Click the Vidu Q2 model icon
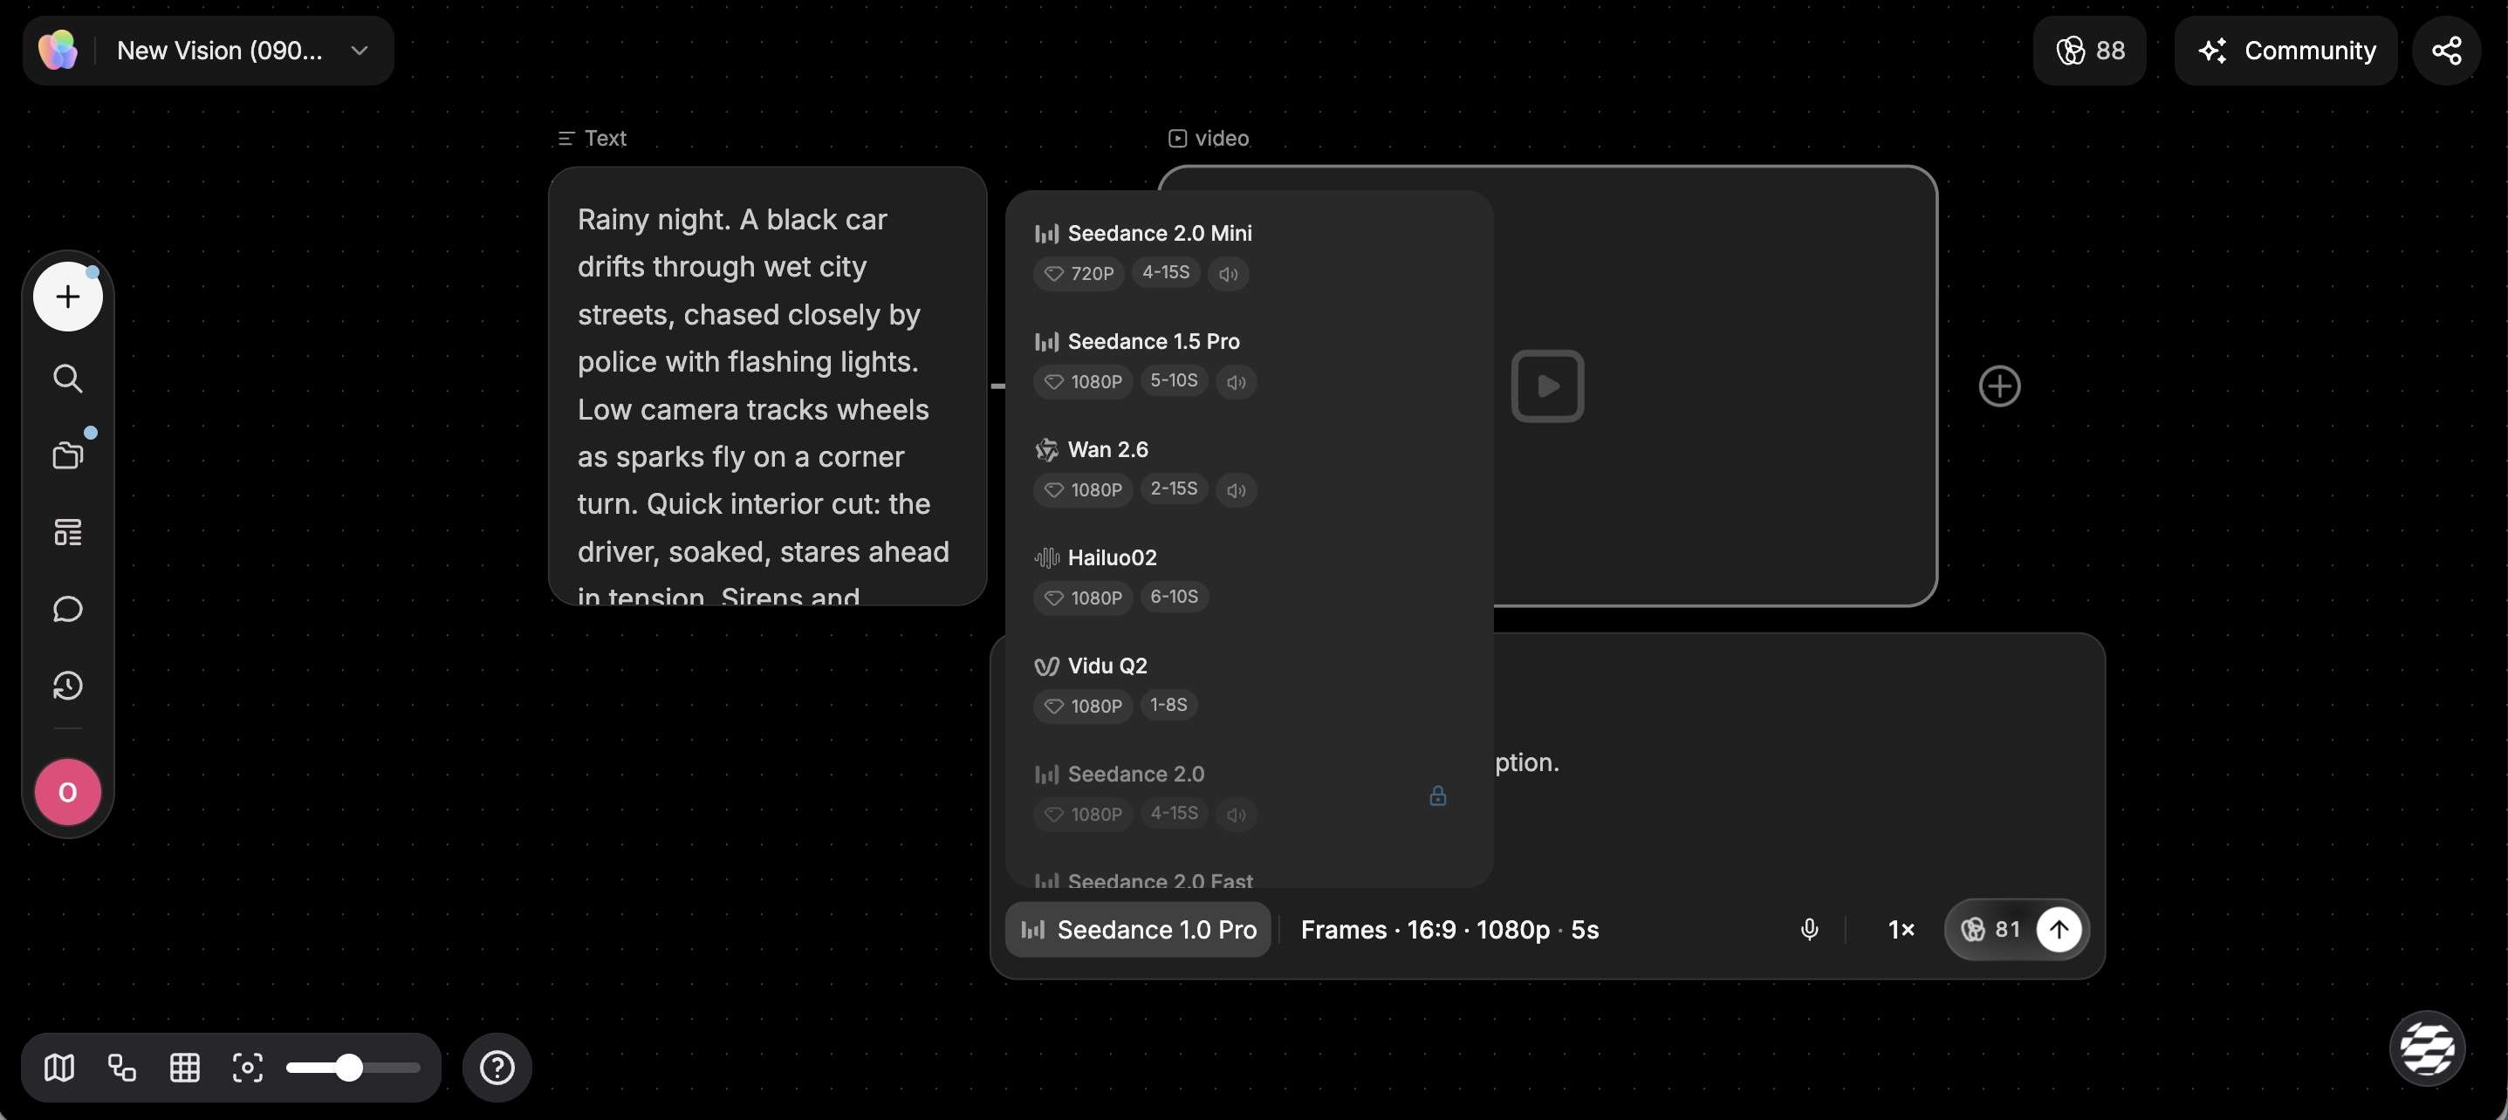Screen dimensions: 2508x1120 (x=1046, y=666)
